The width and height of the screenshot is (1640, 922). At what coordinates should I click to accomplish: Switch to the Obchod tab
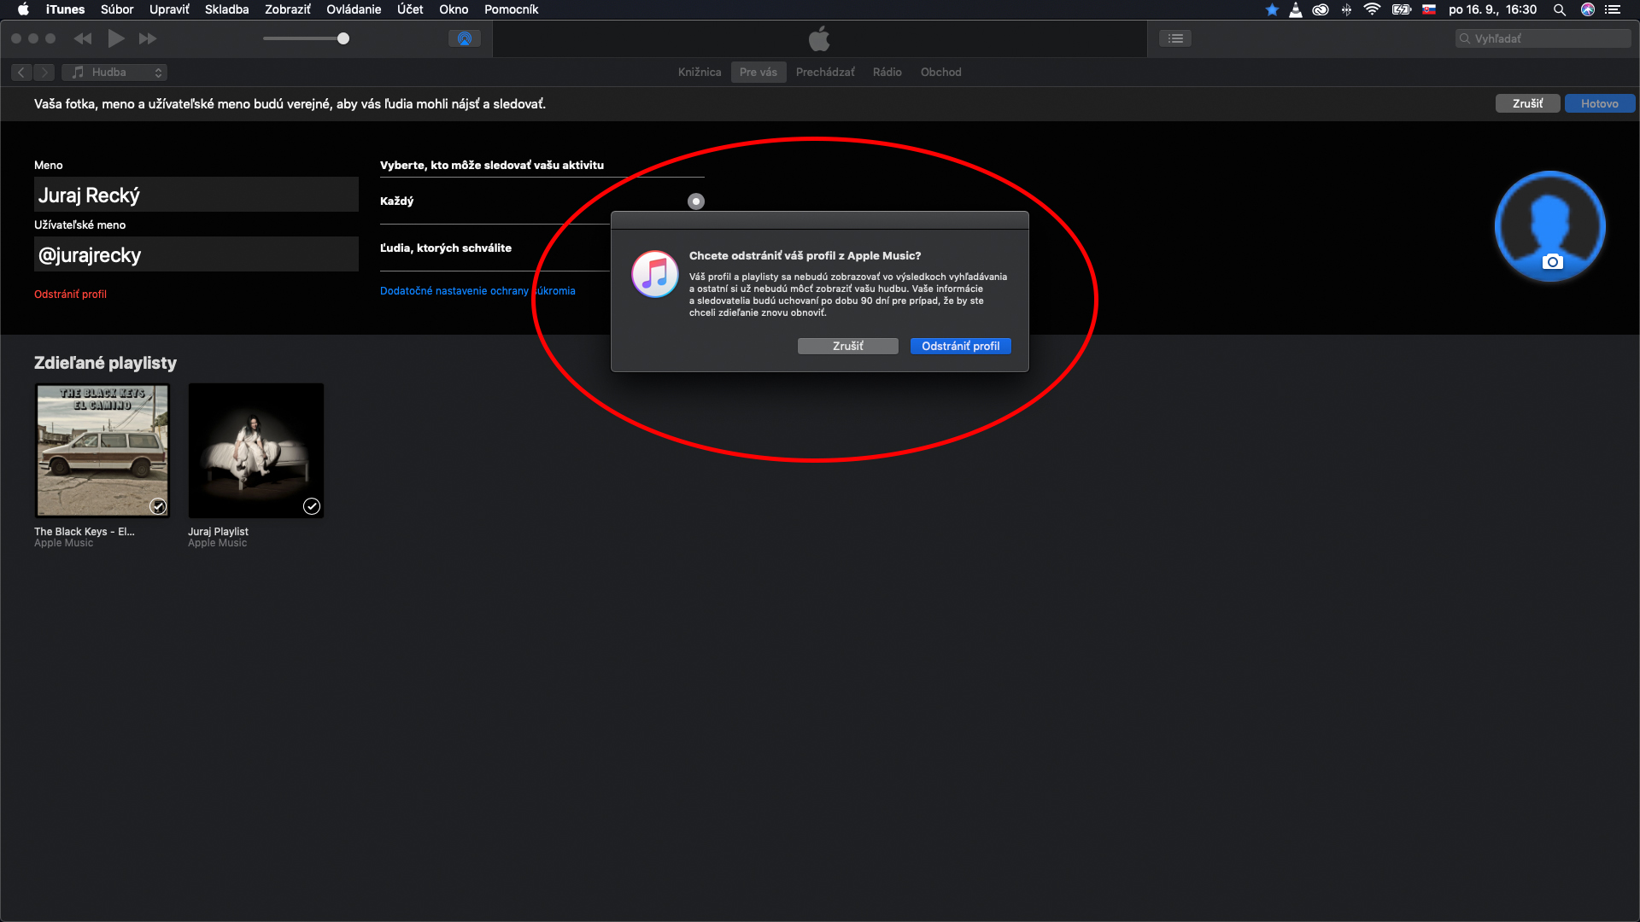click(x=940, y=73)
